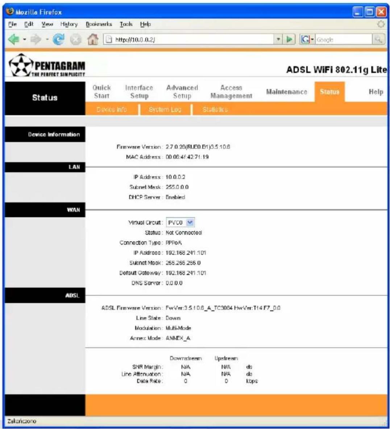The height and width of the screenshot is (429, 390).
Task: Click the WAN subnet mask 255.255.255.0
Action: click(x=183, y=263)
